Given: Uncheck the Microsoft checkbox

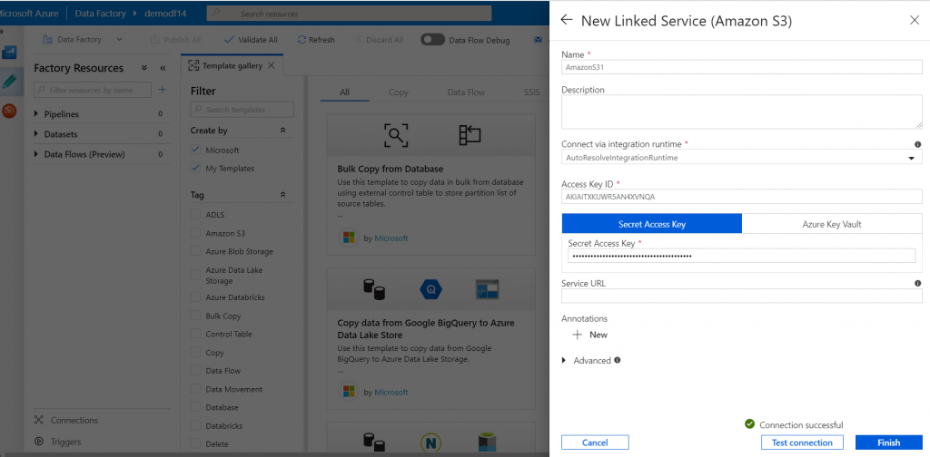Looking at the screenshot, I should [196, 150].
